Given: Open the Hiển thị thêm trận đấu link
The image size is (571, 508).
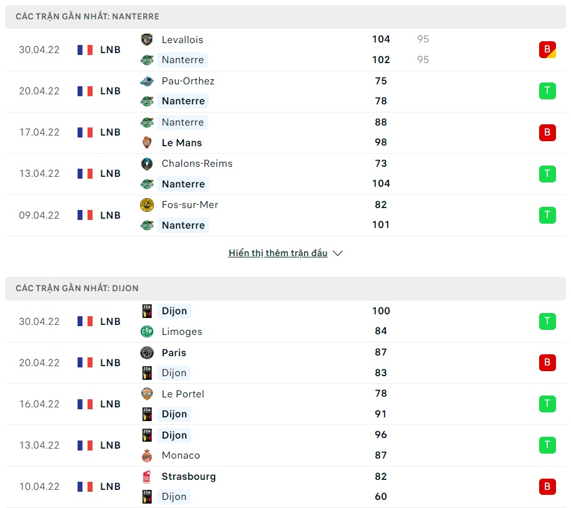Looking at the screenshot, I should coord(278,253).
